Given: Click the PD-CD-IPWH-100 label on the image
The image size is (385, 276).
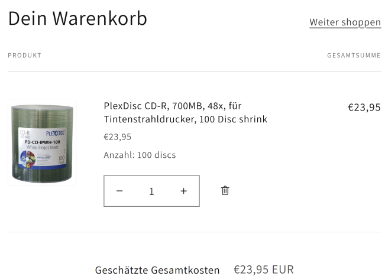Looking at the screenshot, I should (43, 142).
